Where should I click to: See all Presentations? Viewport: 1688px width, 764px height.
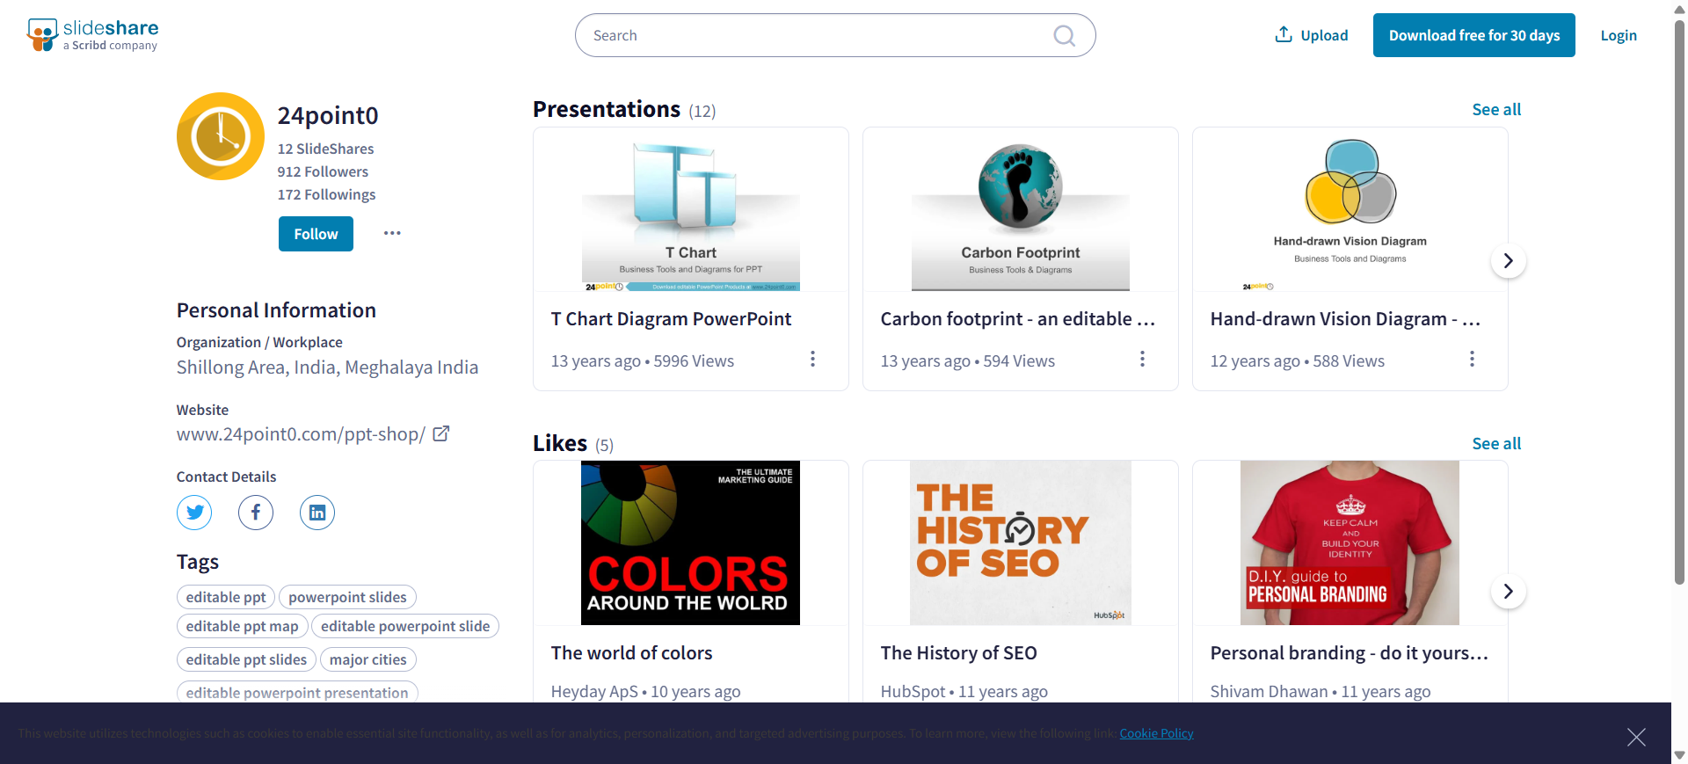pyautogui.click(x=1495, y=110)
